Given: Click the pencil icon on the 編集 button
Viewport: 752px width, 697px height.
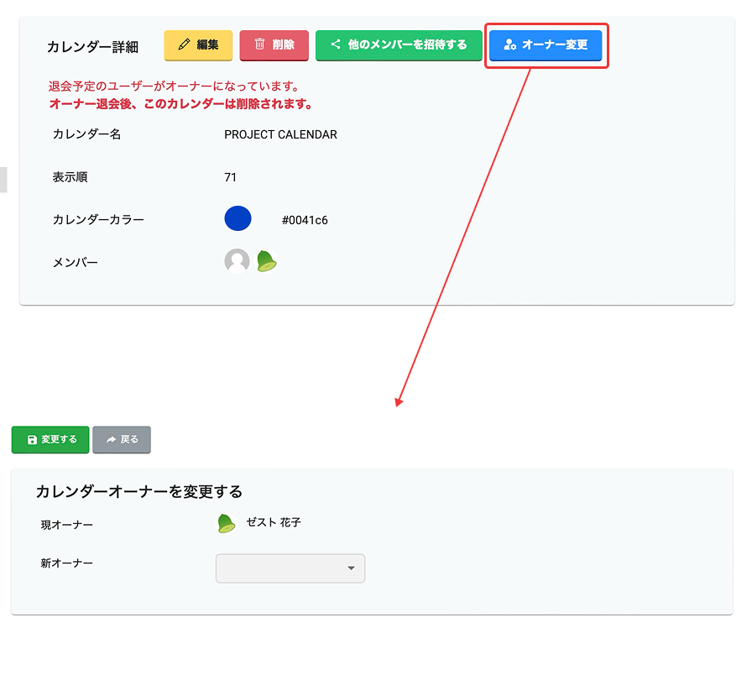Looking at the screenshot, I should [x=184, y=45].
